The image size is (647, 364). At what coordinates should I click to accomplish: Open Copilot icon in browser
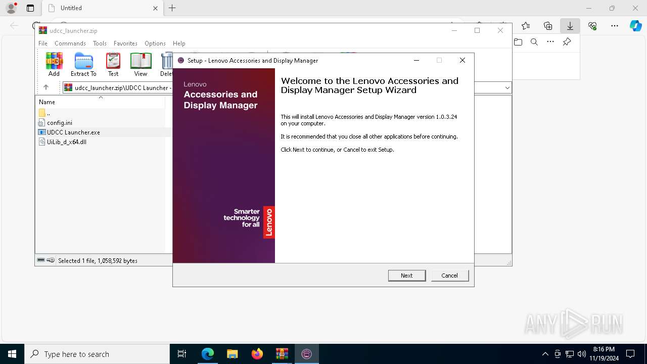coord(635,26)
